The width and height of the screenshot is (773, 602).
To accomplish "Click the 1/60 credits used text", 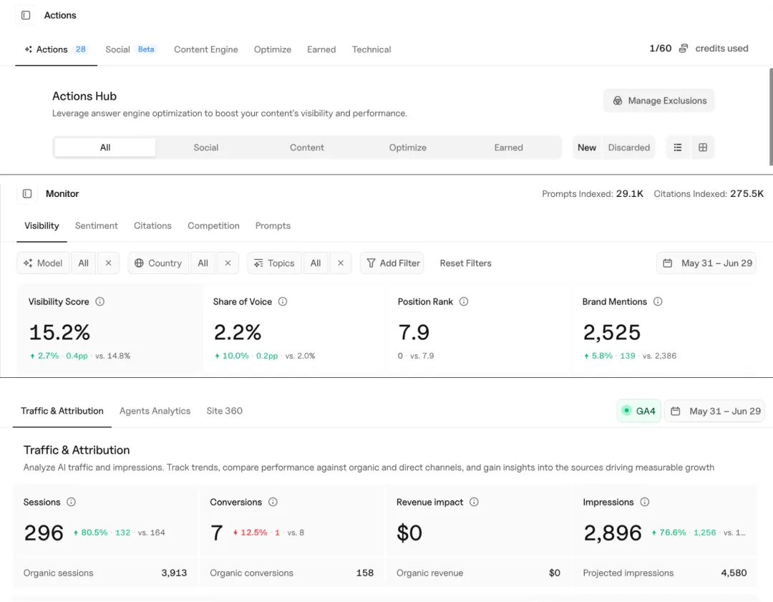I will pos(699,49).
